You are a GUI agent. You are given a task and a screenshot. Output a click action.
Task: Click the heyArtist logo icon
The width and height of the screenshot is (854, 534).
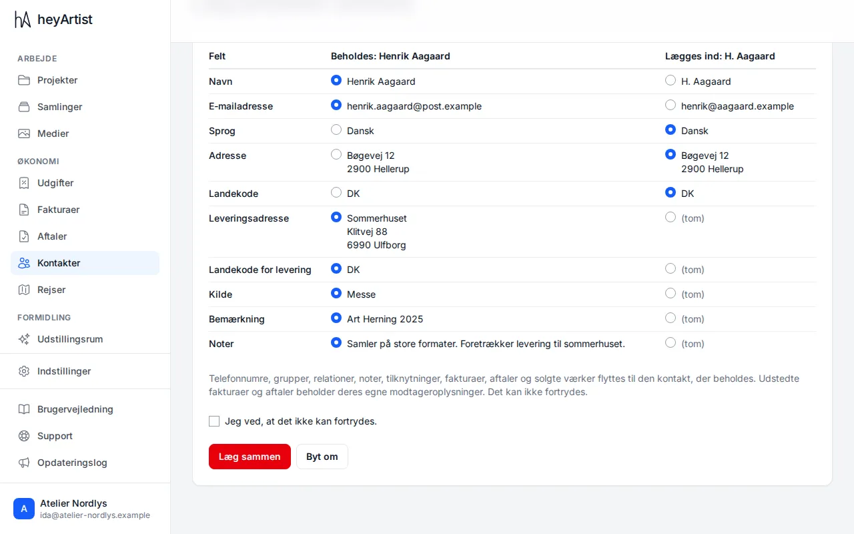(x=23, y=20)
